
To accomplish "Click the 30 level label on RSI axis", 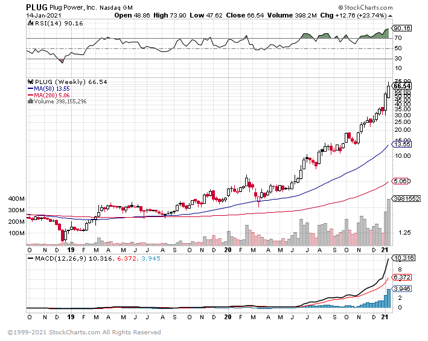I will pyautogui.click(x=398, y=59).
